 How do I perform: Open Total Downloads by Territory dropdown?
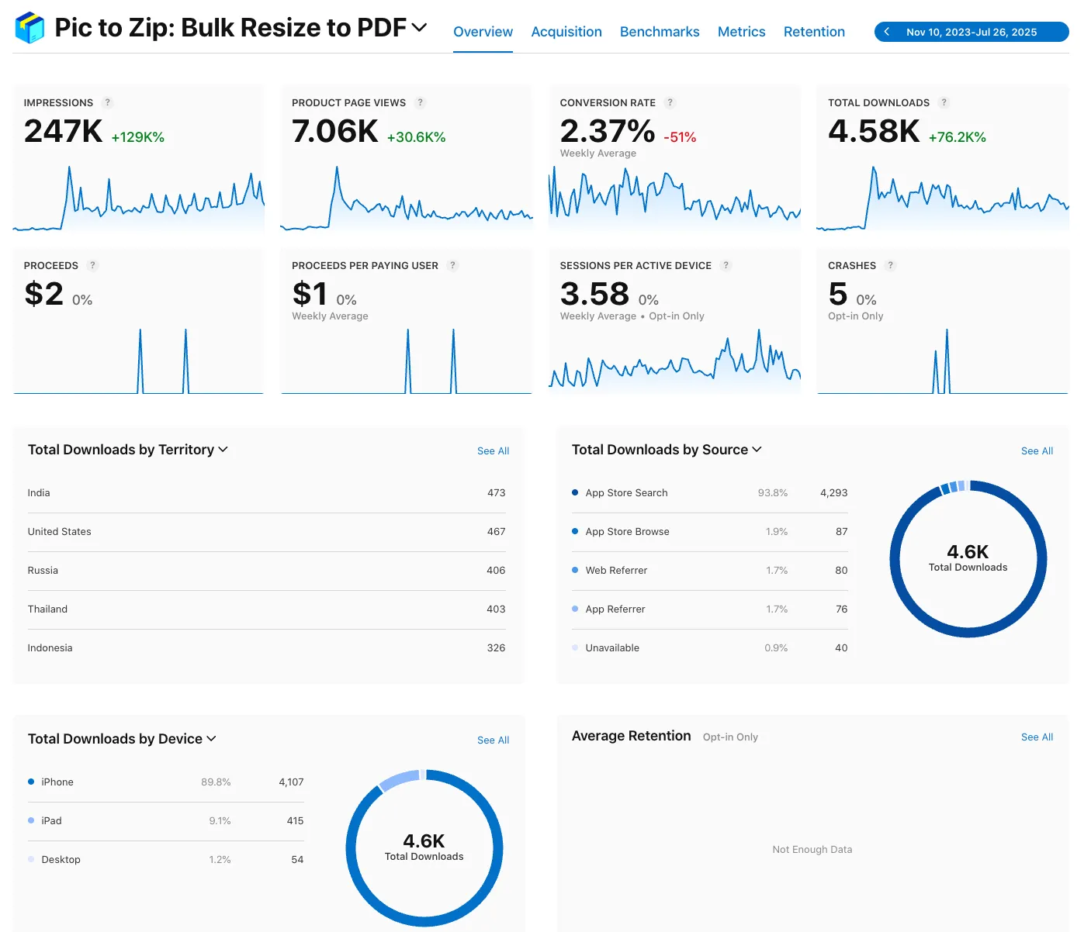click(x=223, y=450)
